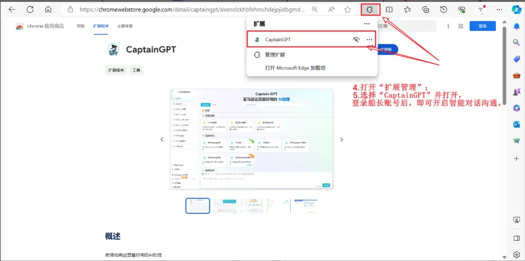
Task: Open Browser essentials heart icon
Action: click(x=462, y=10)
